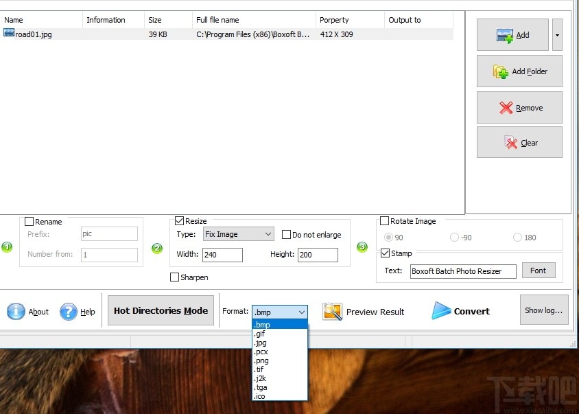Click the Width input field
The width and height of the screenshot is (579, 414).
coord(222,255)
